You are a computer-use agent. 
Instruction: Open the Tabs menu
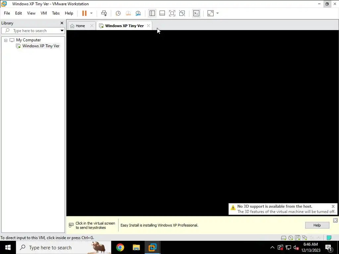[x=56, y=13]
